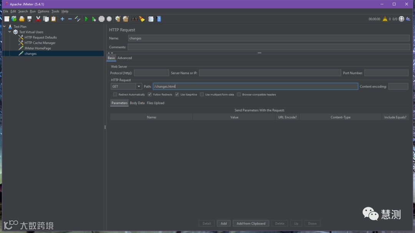Open the Help question-mark icon
Image resolution: width=415 pixels, height=233 pixels.
(159, 19)
